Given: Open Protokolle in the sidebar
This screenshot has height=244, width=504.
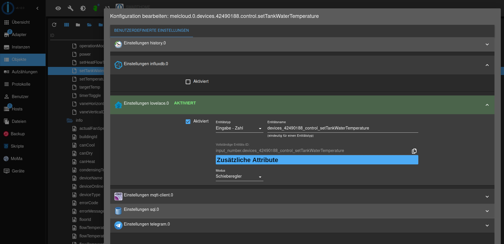Looking at the screenshot, I should point(21,84).
